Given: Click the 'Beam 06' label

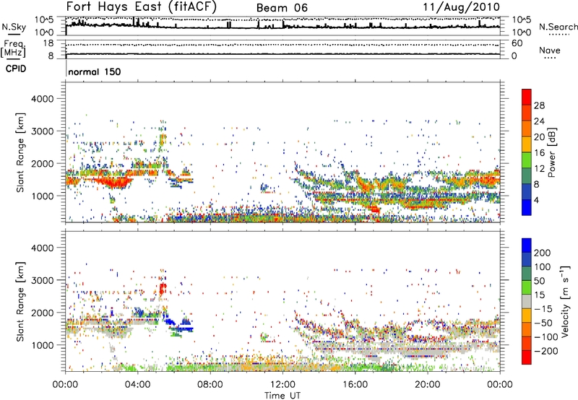Looking at the screenshot, I should [282, 8].
